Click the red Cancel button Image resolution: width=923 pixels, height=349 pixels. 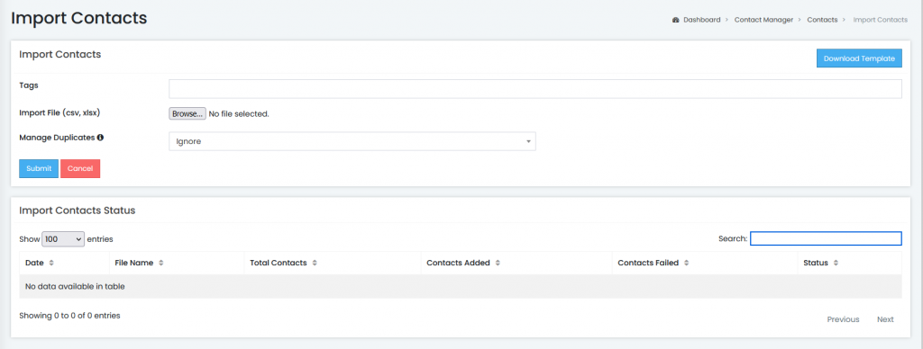tap(80, 168)
